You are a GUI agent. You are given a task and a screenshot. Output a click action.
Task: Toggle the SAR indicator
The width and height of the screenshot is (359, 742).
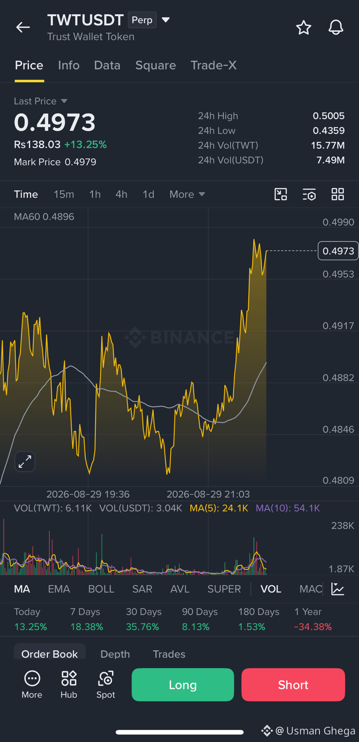click(x=142, y=589)
